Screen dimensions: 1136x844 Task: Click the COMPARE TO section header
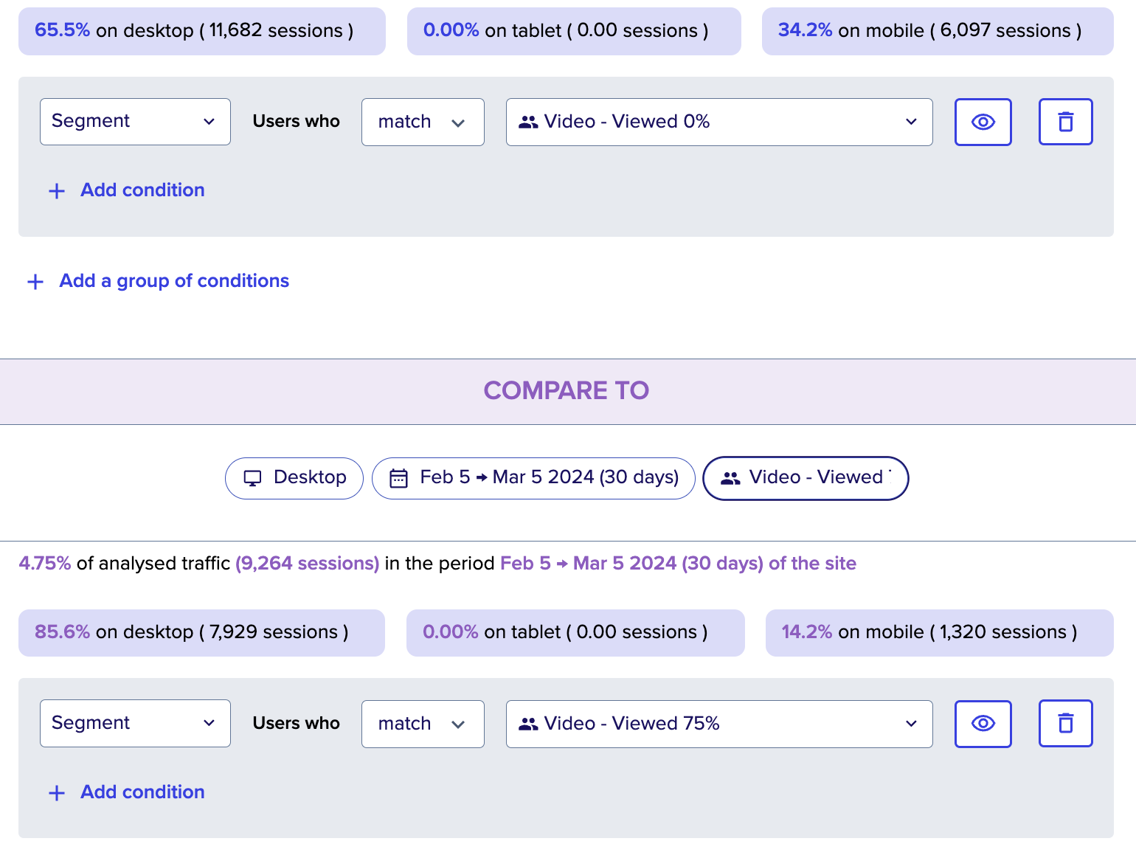(x=567, y=391)
